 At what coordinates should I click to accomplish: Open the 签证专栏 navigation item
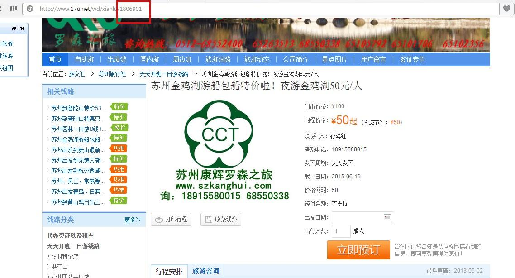(x=412, y=59)
